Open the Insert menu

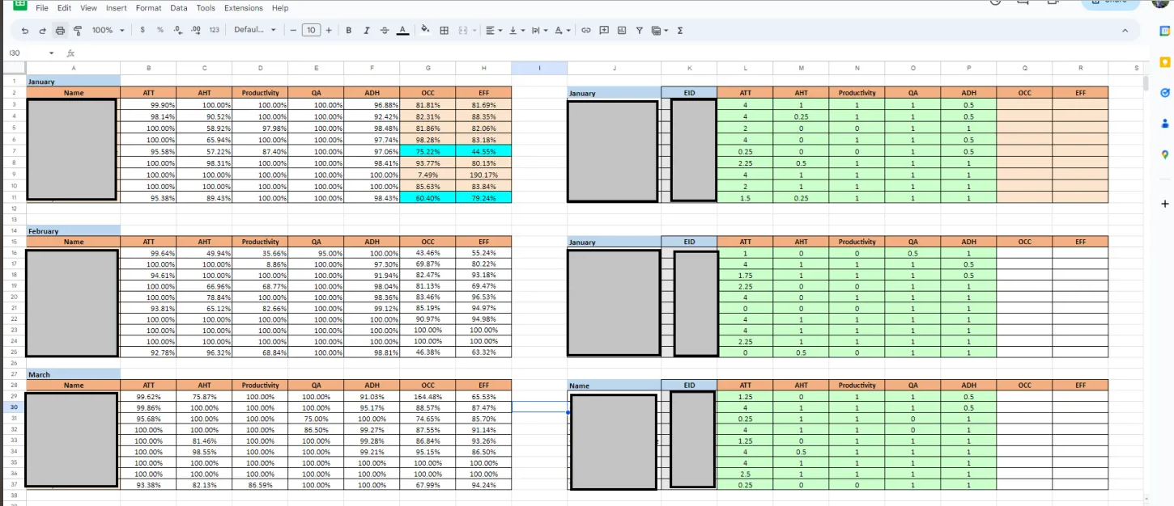coord(117,7)
